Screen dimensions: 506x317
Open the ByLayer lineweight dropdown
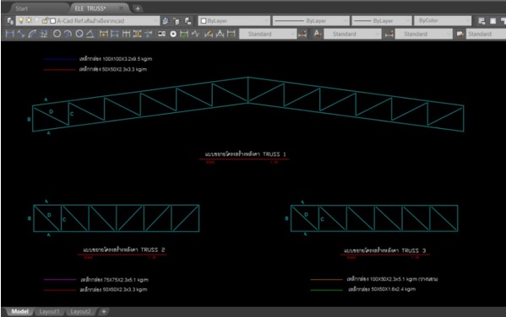pos(408,21)
